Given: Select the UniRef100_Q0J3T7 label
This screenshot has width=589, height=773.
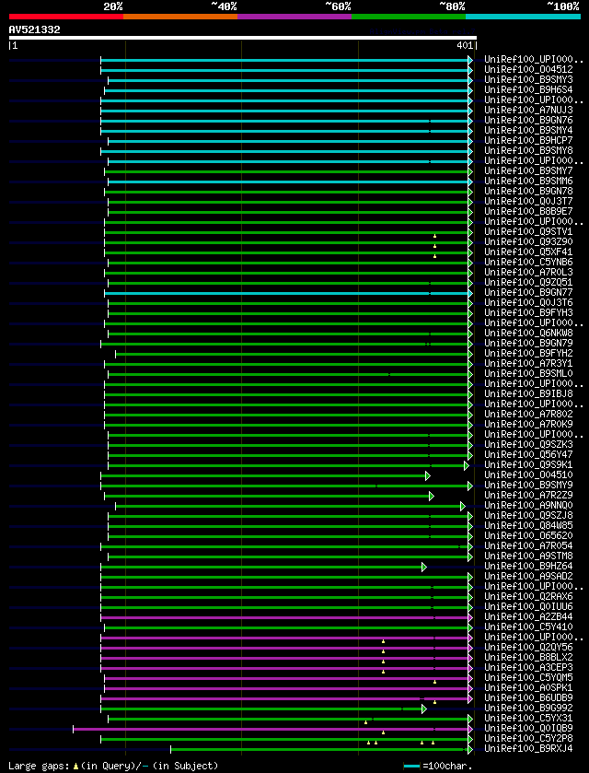Looking at the screenshot, I should (x=528, y=201).
